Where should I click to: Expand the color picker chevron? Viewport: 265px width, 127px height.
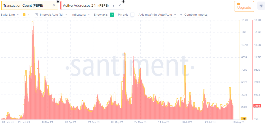pos(28,15)
